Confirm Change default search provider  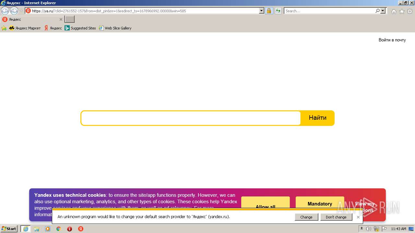306,217
